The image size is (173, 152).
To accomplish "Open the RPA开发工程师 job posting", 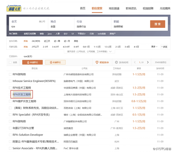I will (22, 94).
